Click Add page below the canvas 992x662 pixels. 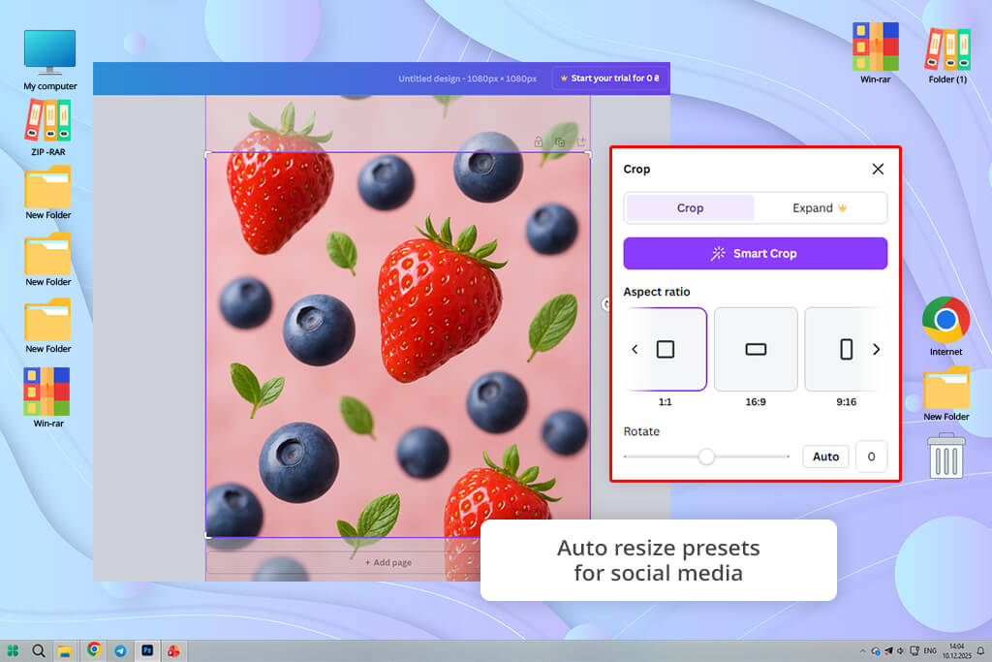(388, 562)
